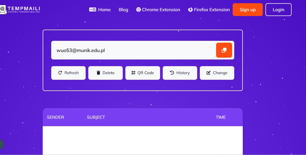Click the history clock icon

tap(172, 73)
